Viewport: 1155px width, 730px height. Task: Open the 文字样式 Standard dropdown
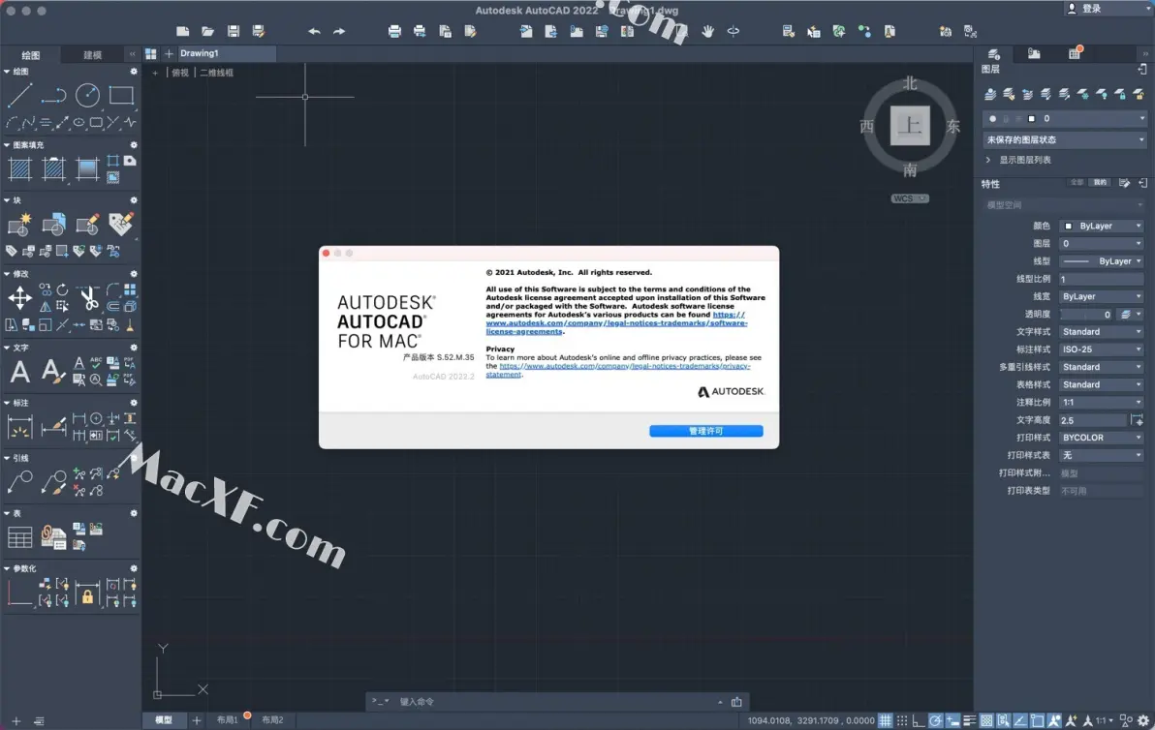coord(1102,332)
